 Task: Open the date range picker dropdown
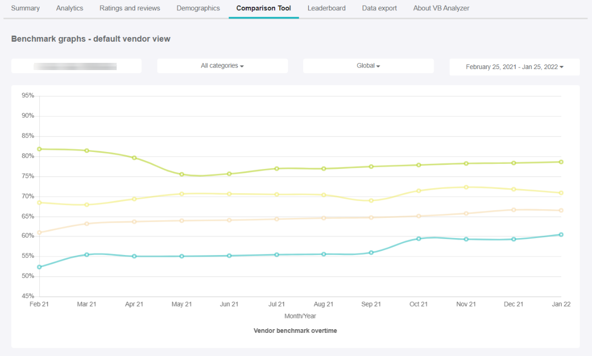click(x=515, y=67)
